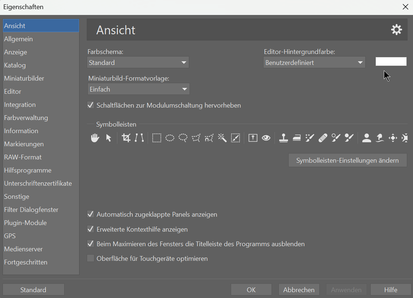
Task: Toggle Erweiterte Kontexthilfe anzeigen checkbox
Action: 91,229
